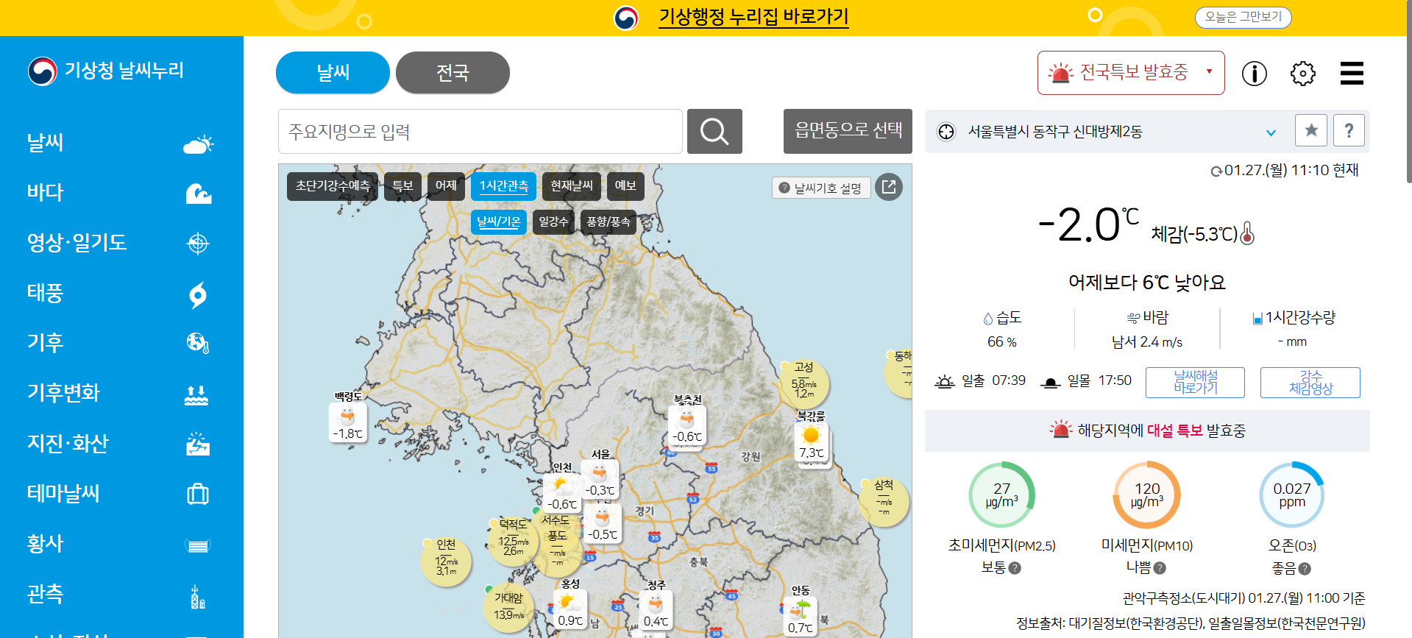Click the 날씨기호 설명 button
The width and height of the screenshot is (1412, 638).
[x=821, y=188]
